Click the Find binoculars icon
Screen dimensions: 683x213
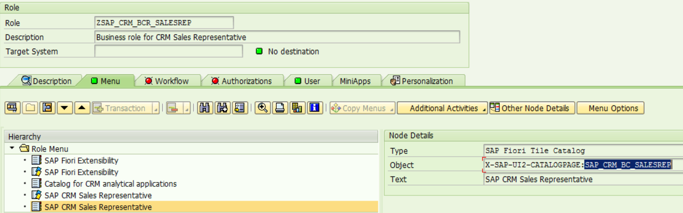coord(205,108)
